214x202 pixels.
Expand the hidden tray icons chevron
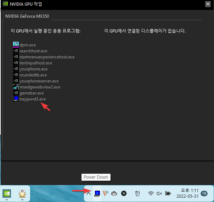click(89, 193)
